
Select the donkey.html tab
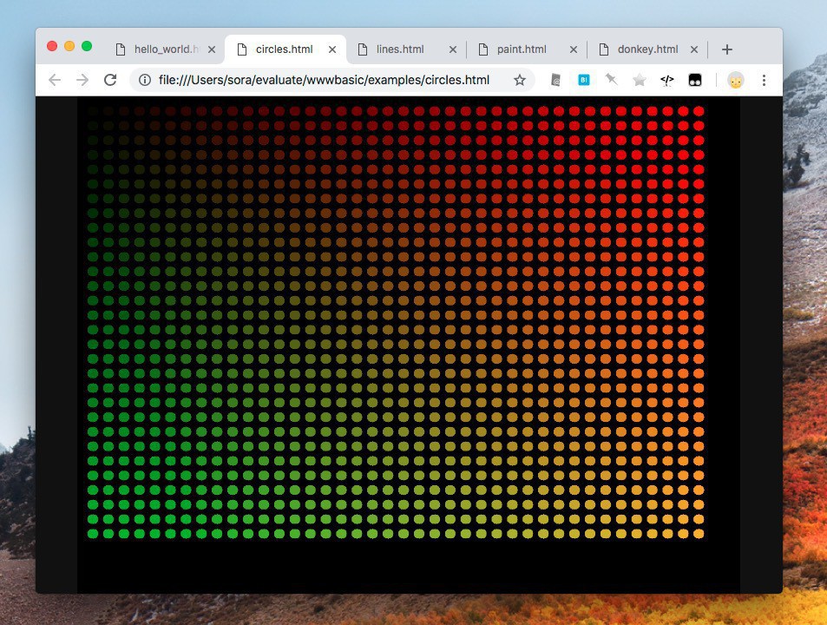pyautogui.click(x=647, y=49)
